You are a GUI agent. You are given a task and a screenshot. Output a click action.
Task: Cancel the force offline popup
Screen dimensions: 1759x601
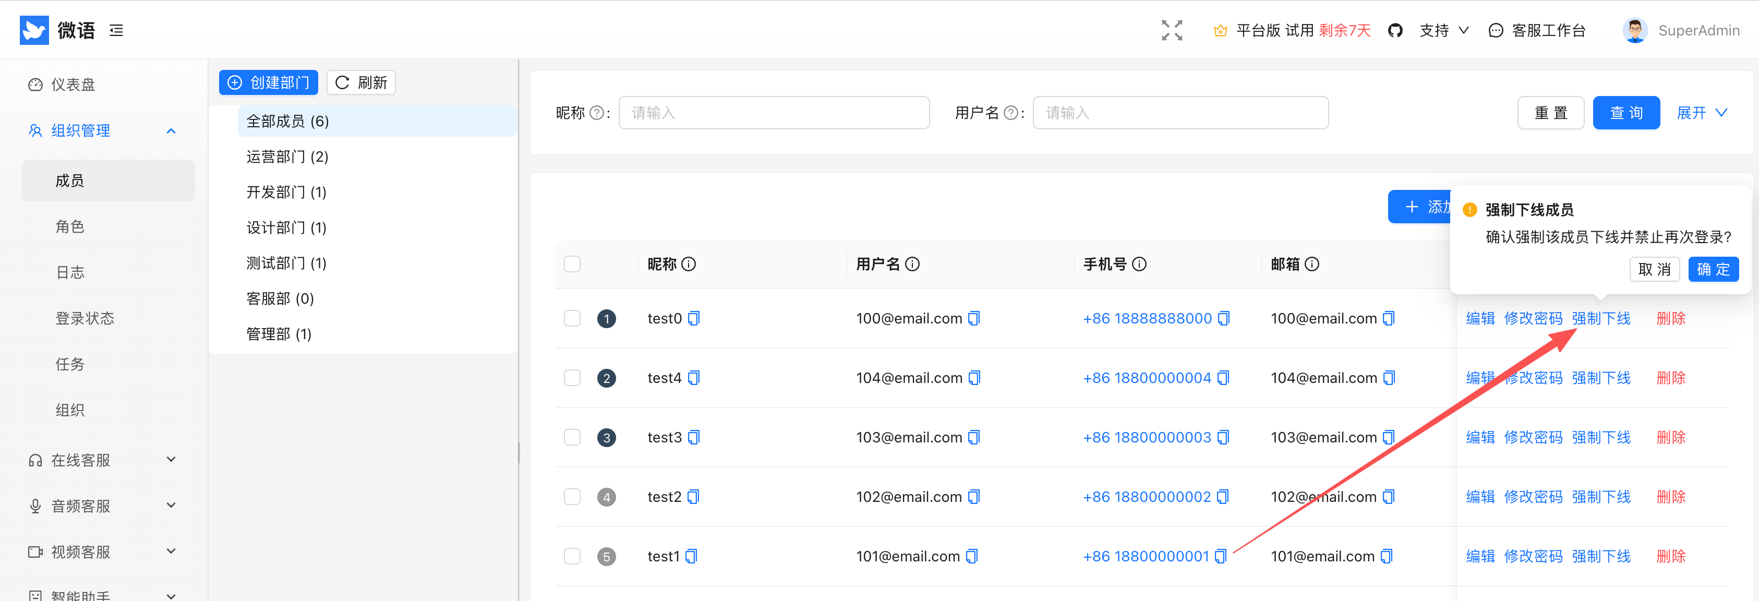(x=1654, y=269)
